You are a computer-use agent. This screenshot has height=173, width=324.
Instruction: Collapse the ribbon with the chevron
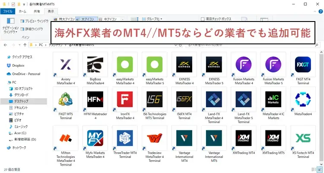315,12
